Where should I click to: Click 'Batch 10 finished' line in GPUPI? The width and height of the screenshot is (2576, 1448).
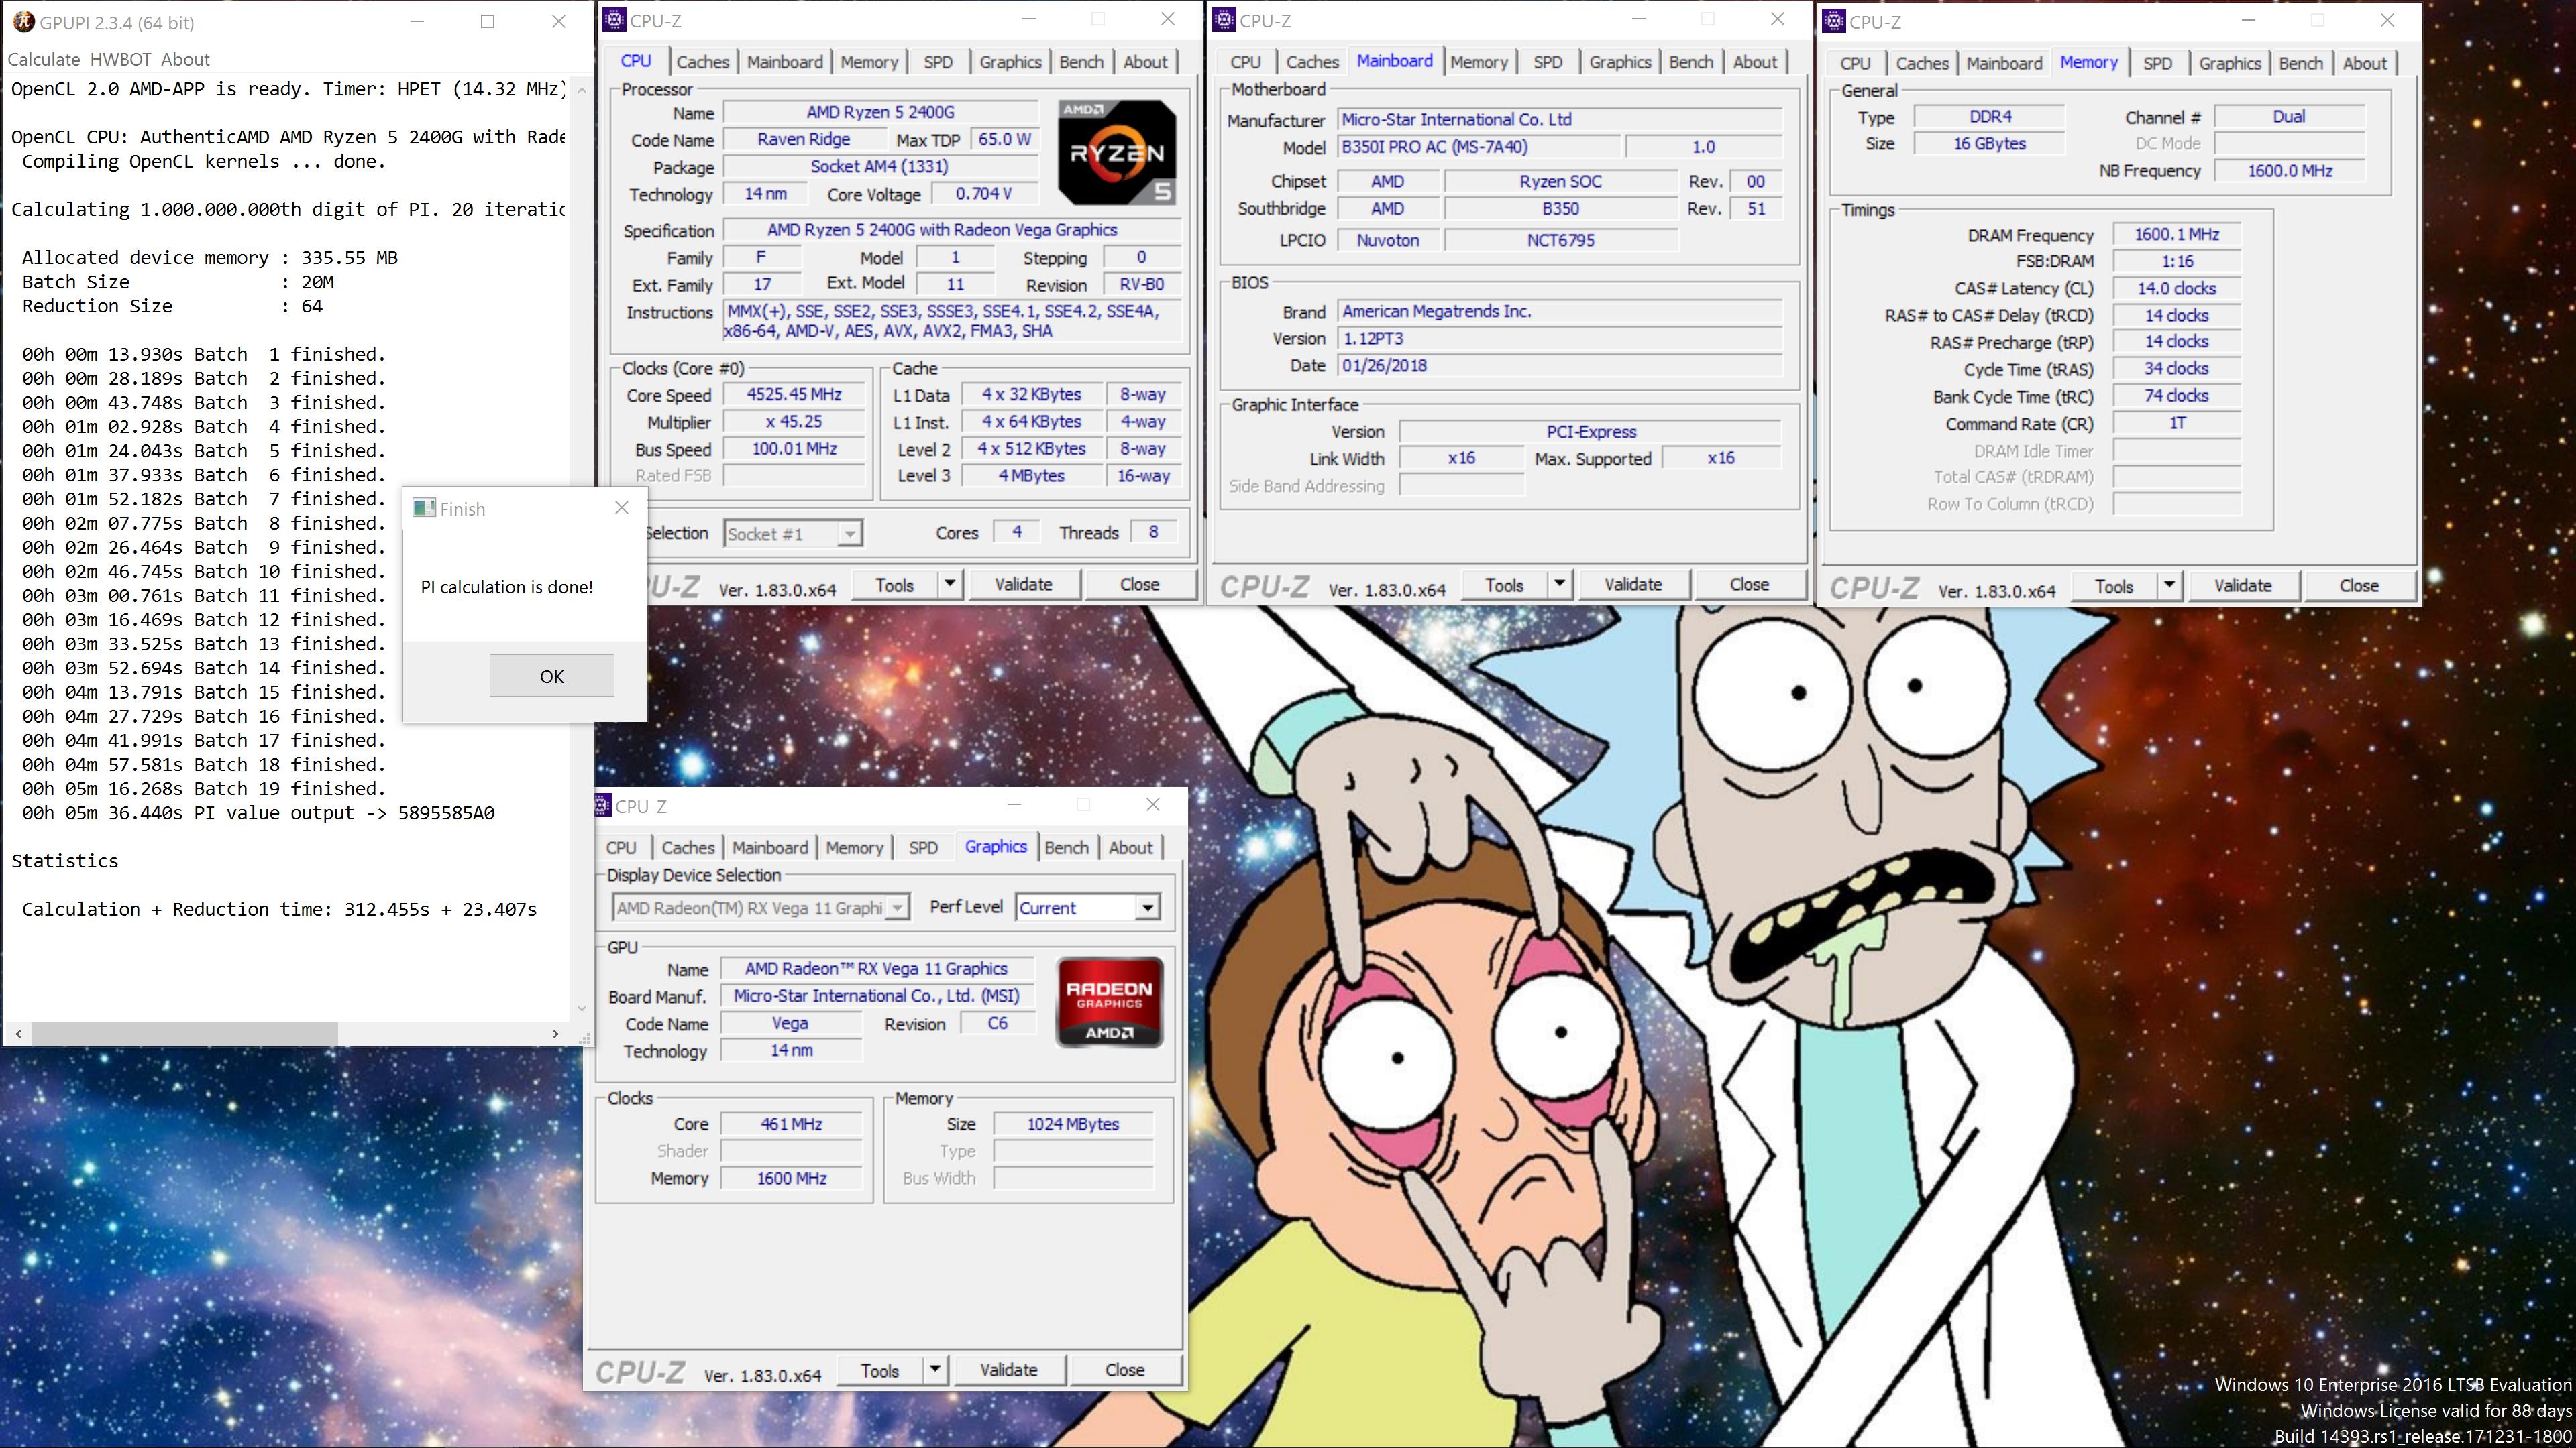pyautogui.click(x=204, y=572)
